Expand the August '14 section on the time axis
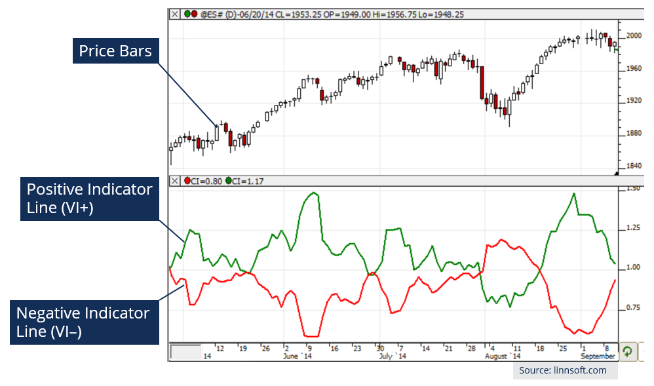The width and height of the screenshot is (654, 386). [502, 357]
